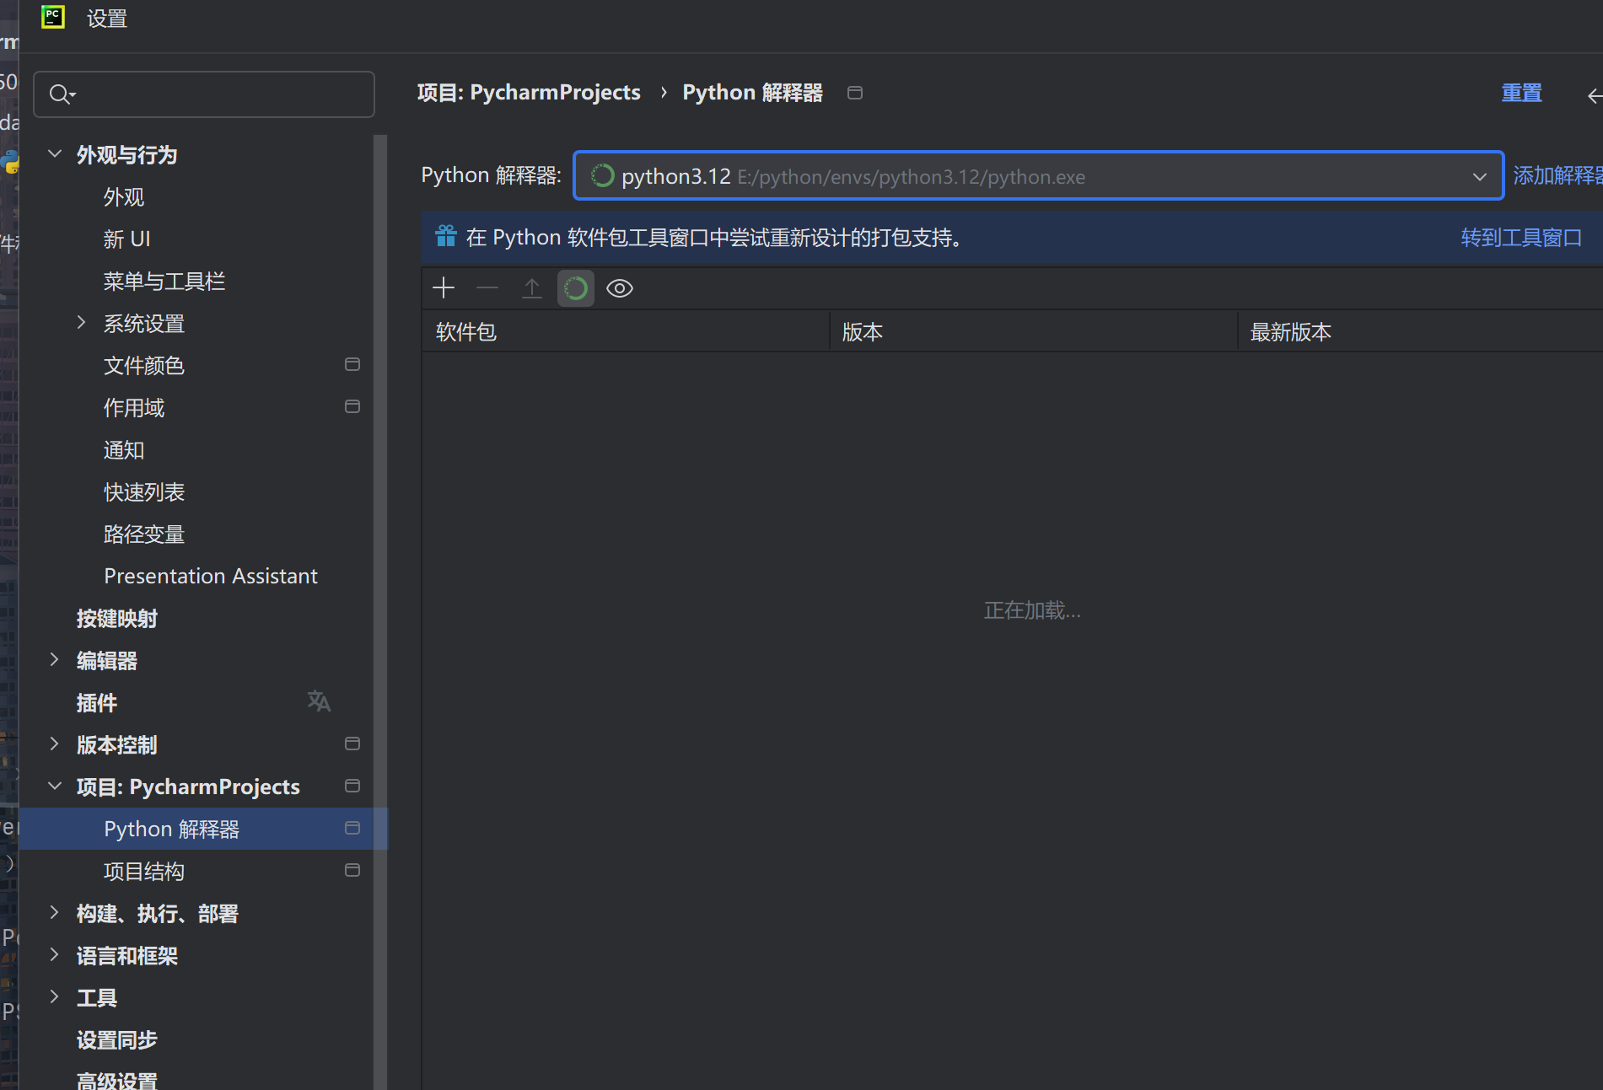Click the green reload packages icon
Image resolution: width=1603 pixels, height=1090 pixels.
tap(576, 288)
